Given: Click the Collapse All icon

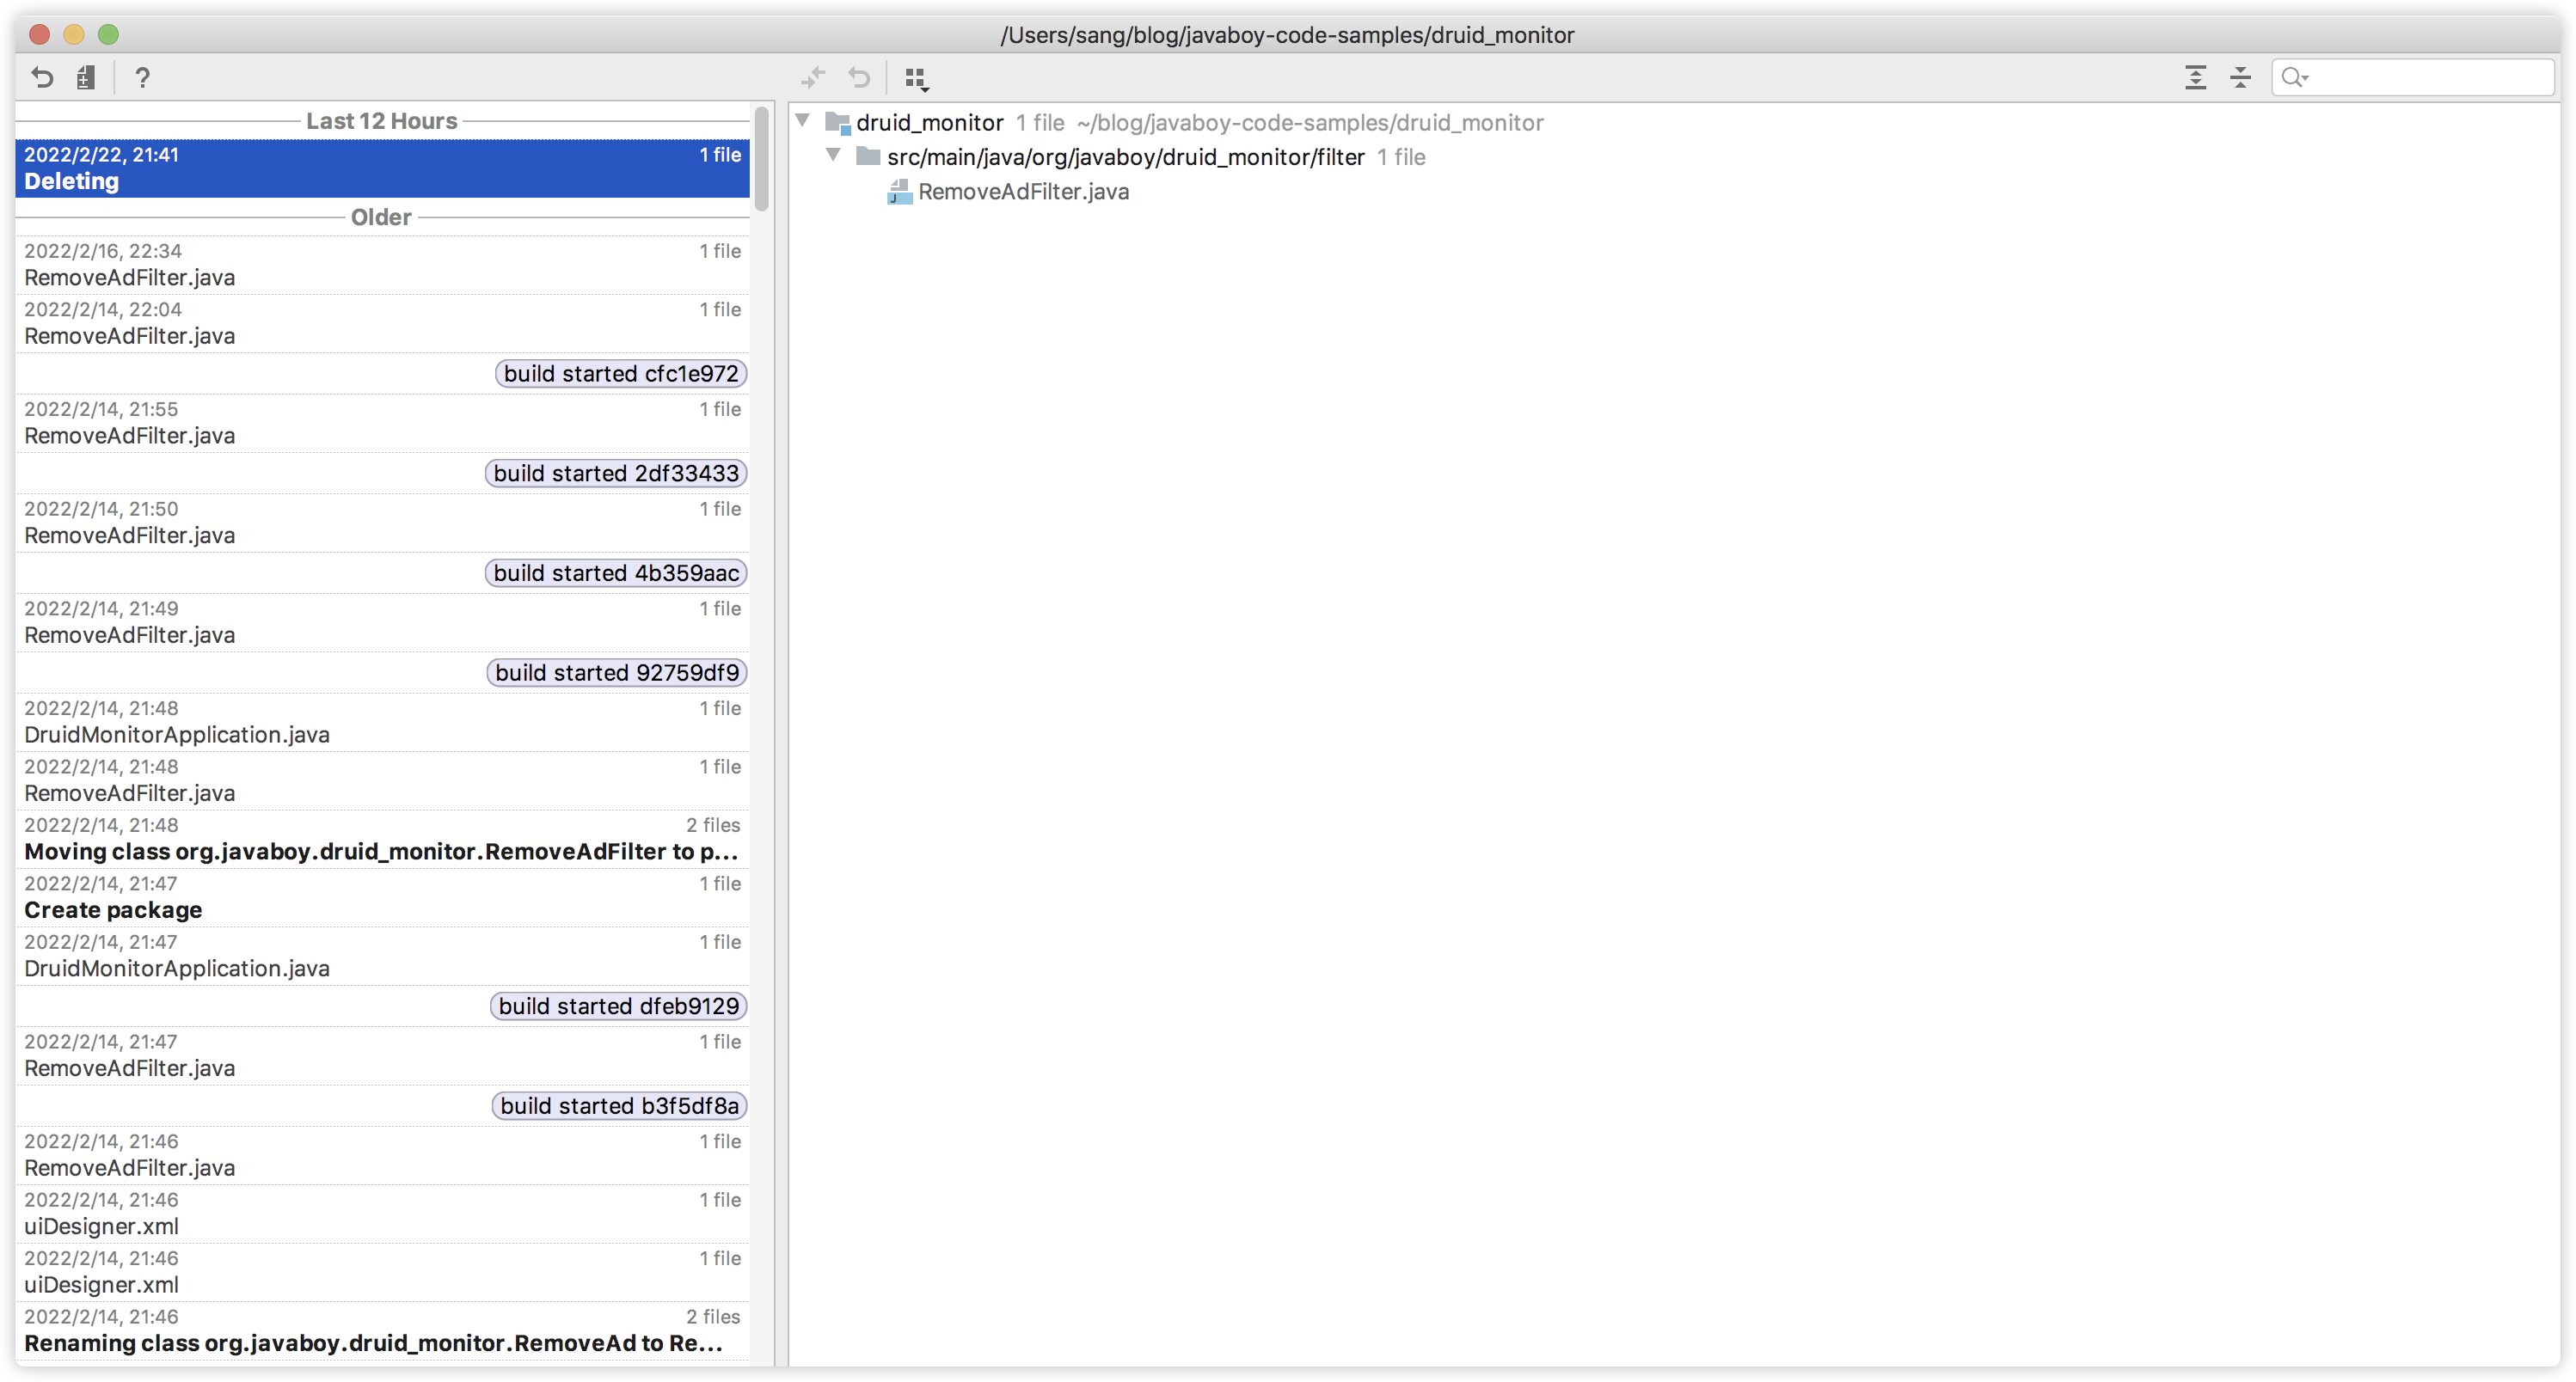Looking at the screenshot, I should [x=2240, y=77].
